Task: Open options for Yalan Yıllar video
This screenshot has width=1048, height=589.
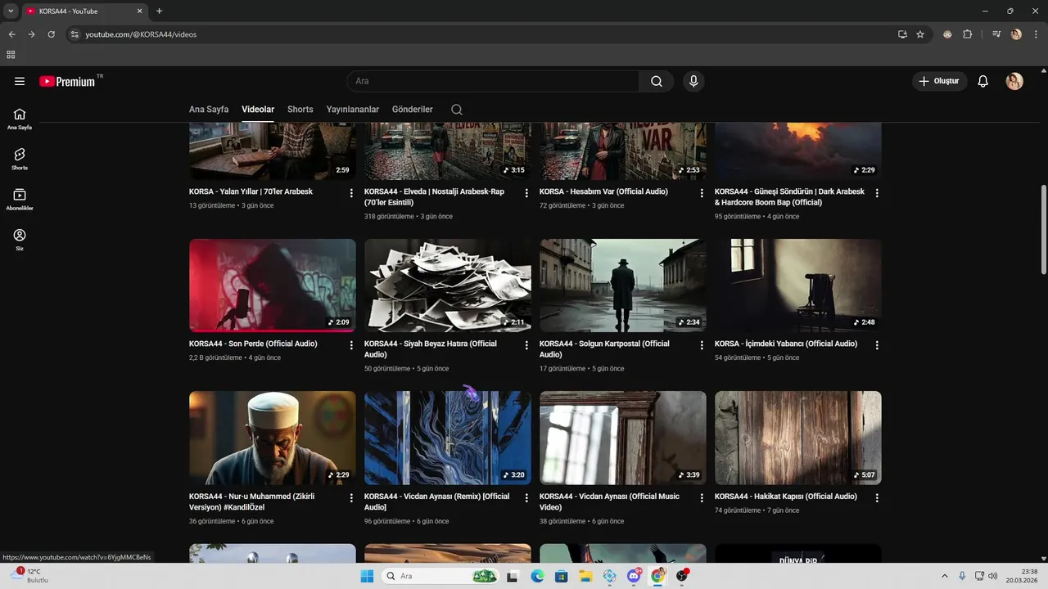Action: (x=351, y=193)
